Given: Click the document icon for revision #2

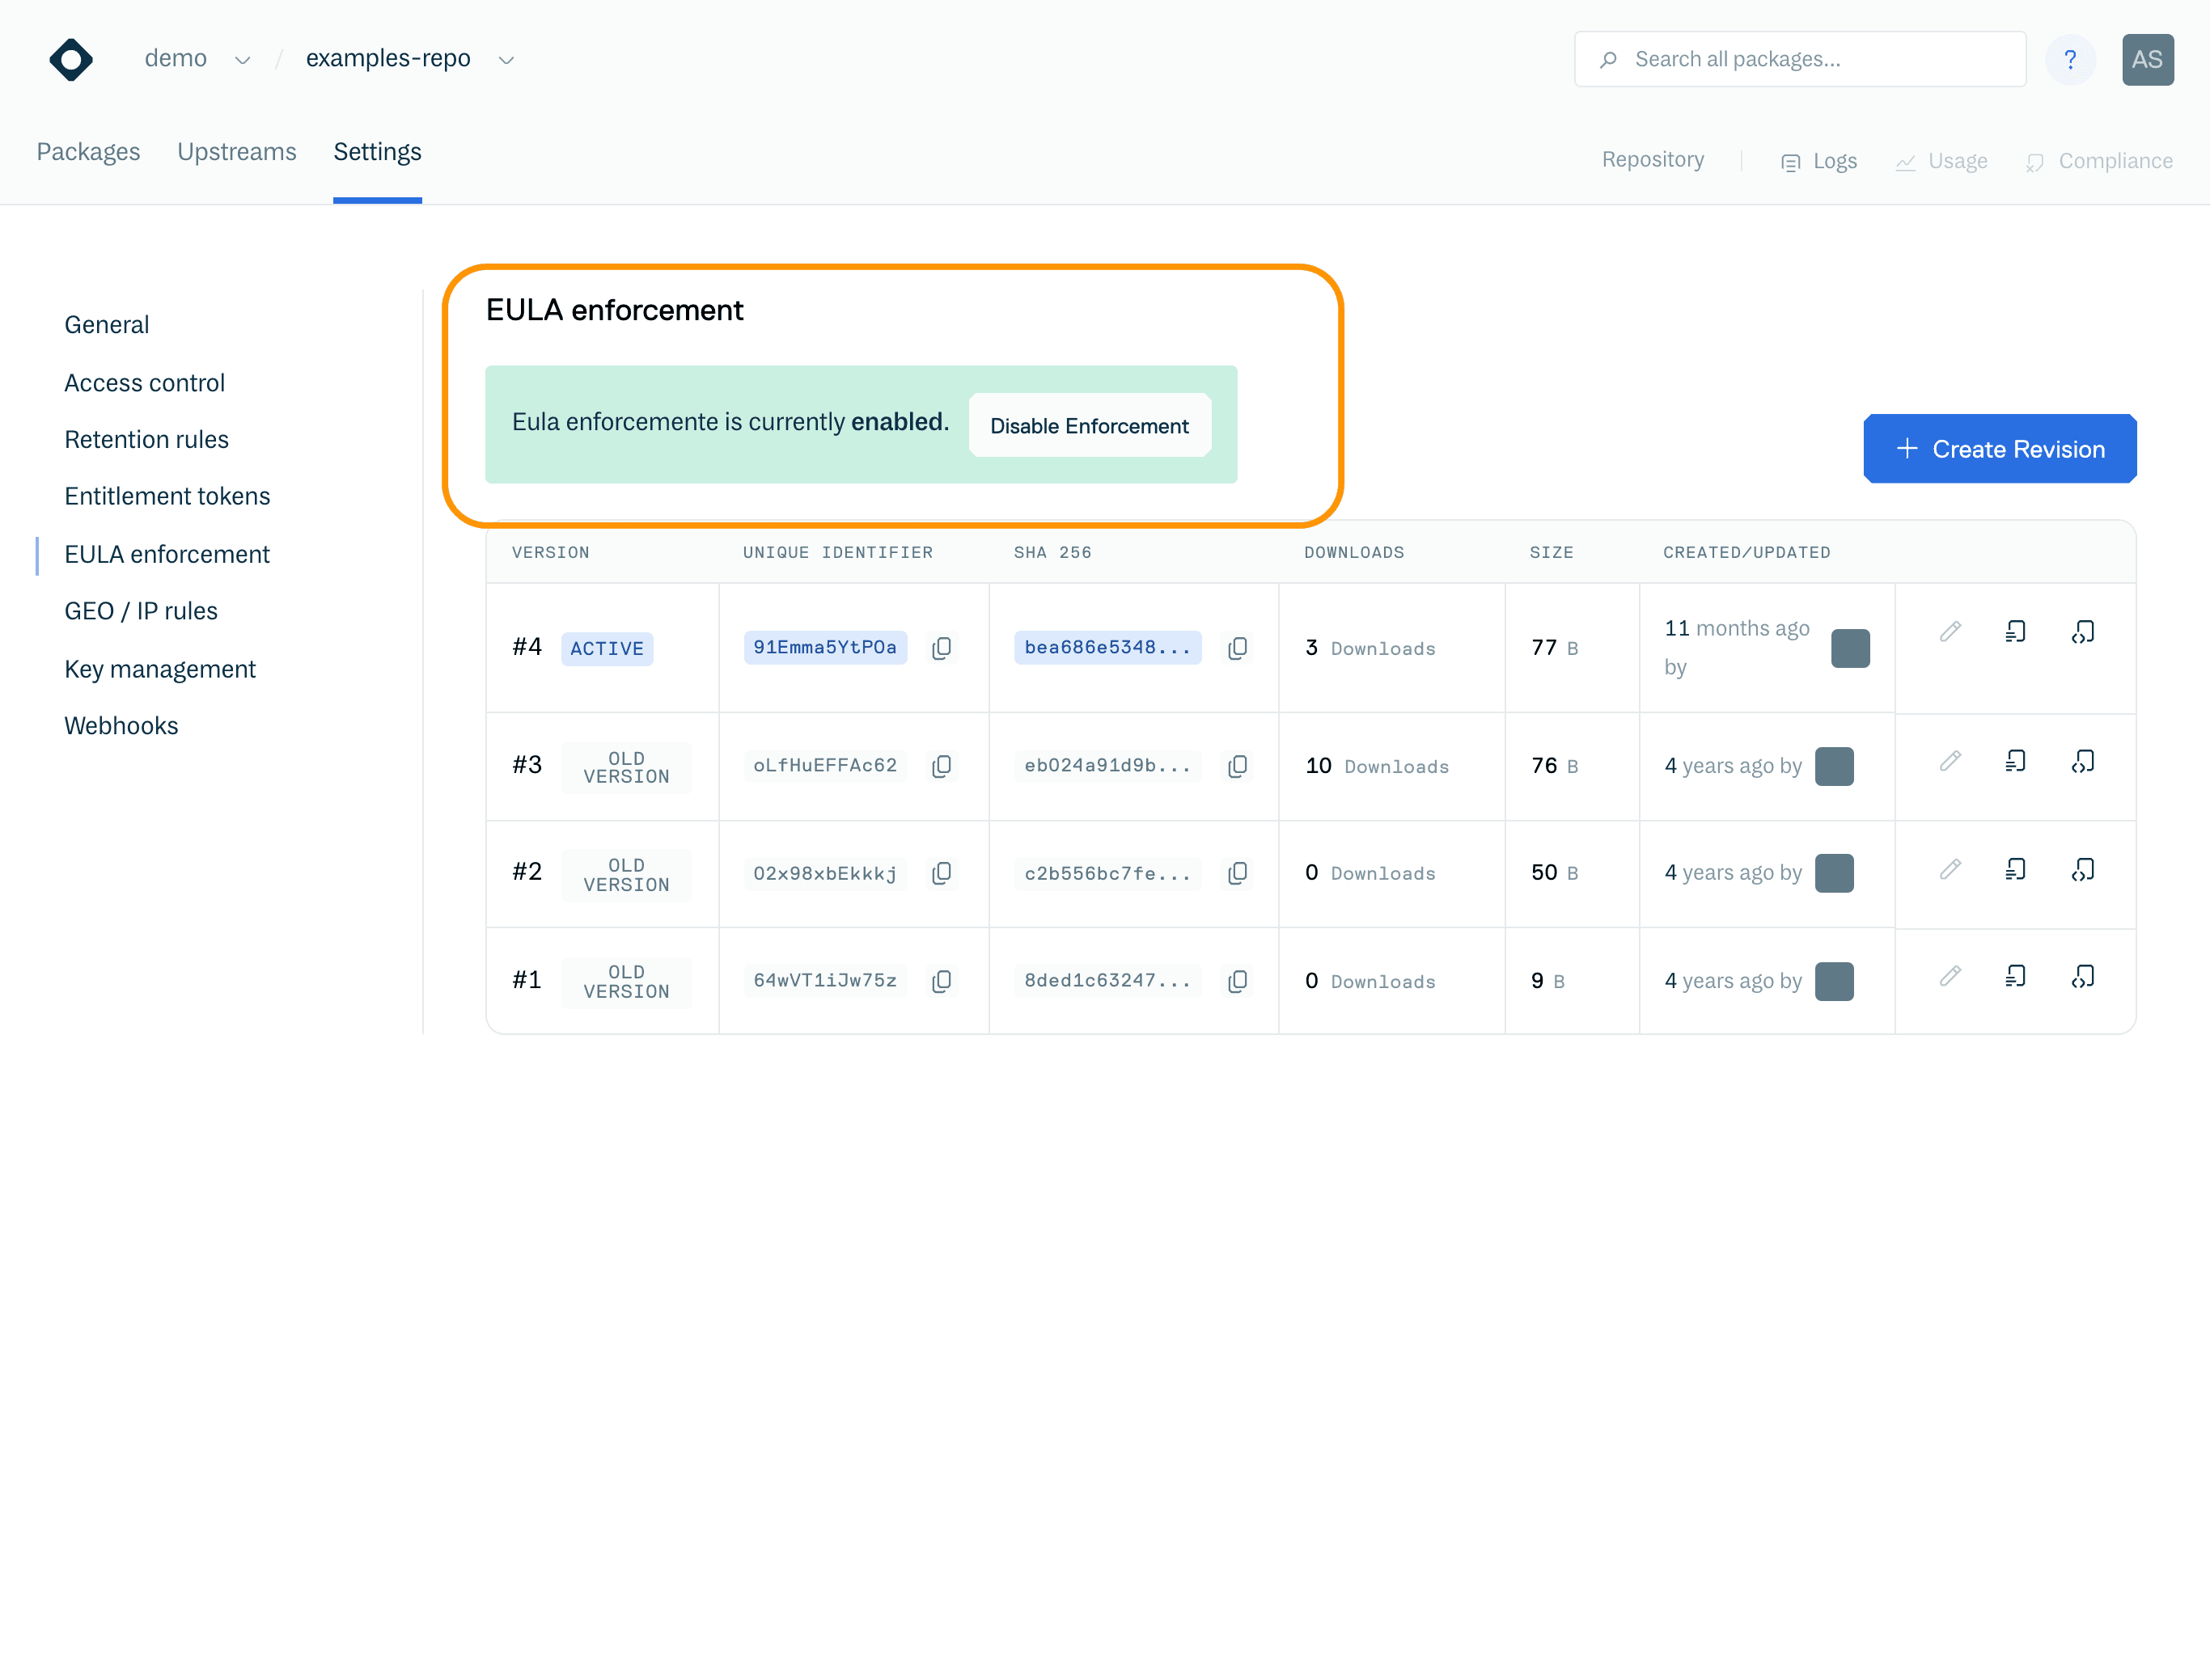Looking at the screenshot, I should [2015, 869].
